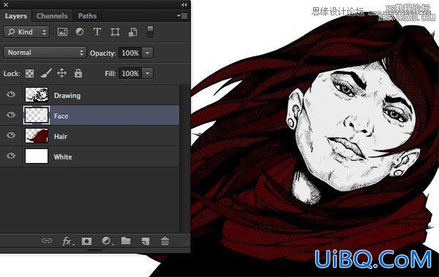This screenshot has width=439, height=277.
Task: Lock image pixels brush icon
Action: (46, 73)
